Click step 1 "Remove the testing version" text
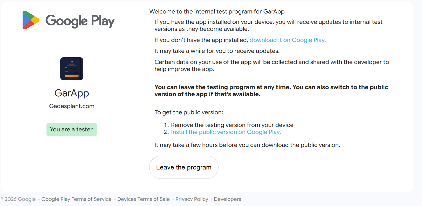 pyautogui.click(x=232, y=125)
